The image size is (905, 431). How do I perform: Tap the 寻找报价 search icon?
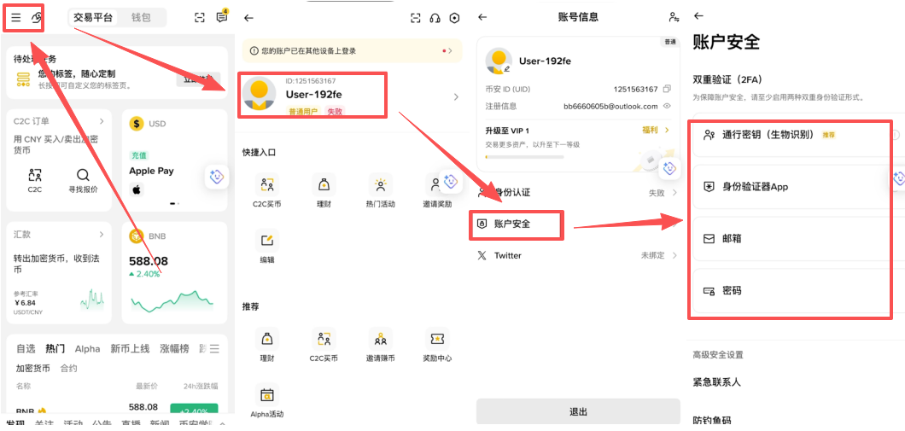tap(83, 176)
